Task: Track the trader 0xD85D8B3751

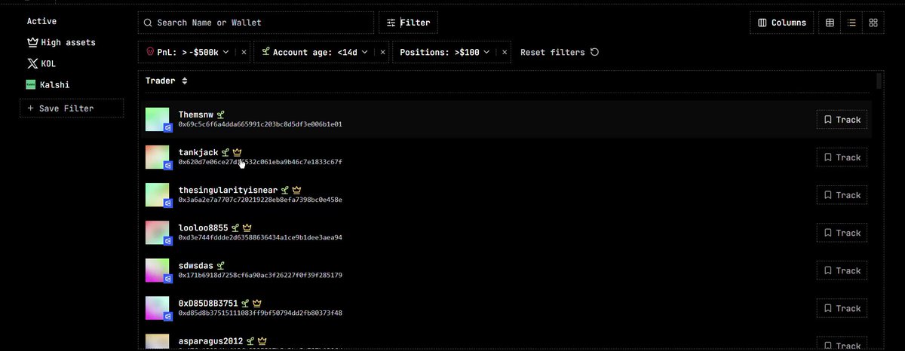Action: [842, 308]
